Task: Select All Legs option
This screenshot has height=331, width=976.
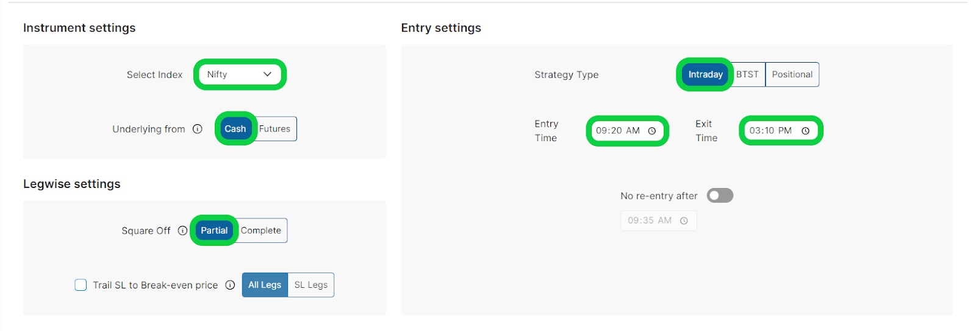Action: pos(265,285)
